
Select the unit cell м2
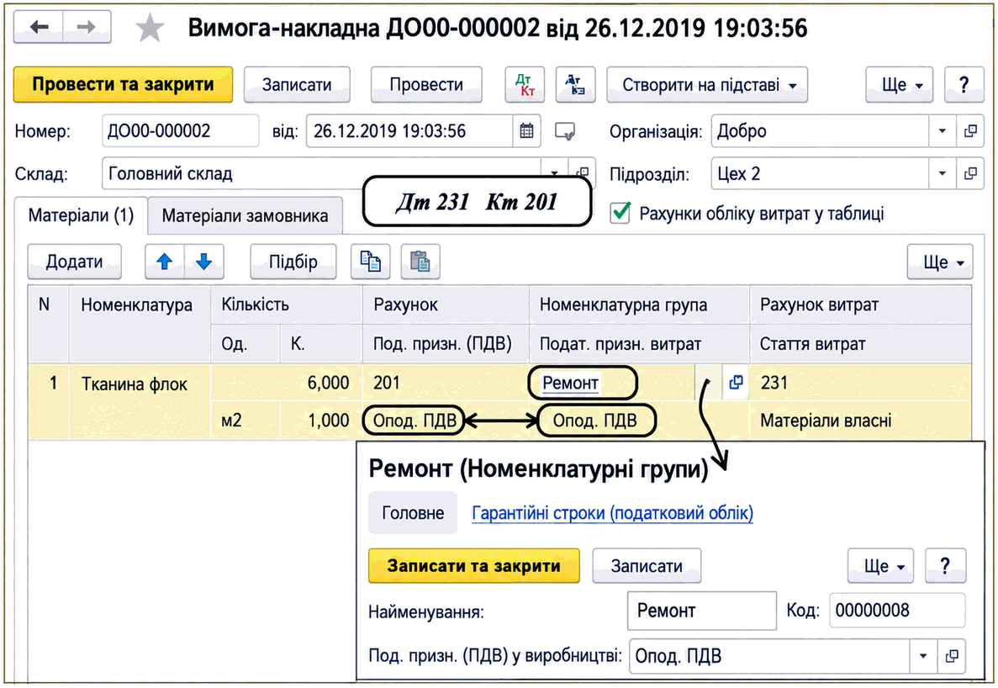pyautogui.click(x=245, y=420)
